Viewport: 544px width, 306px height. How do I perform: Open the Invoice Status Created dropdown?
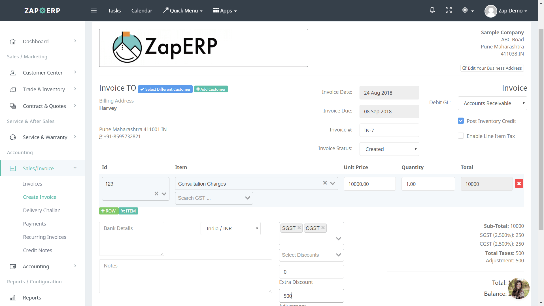point(389,149)
